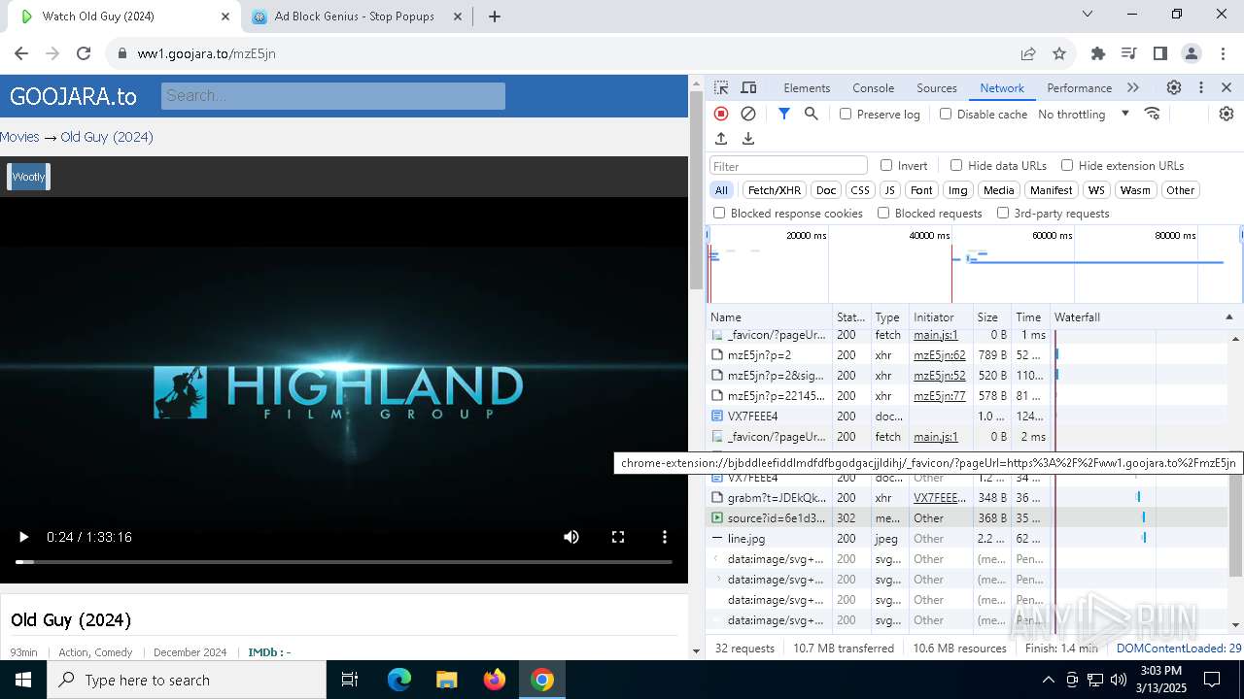Filter requests by Fetch/XHR

click(775, 190)
